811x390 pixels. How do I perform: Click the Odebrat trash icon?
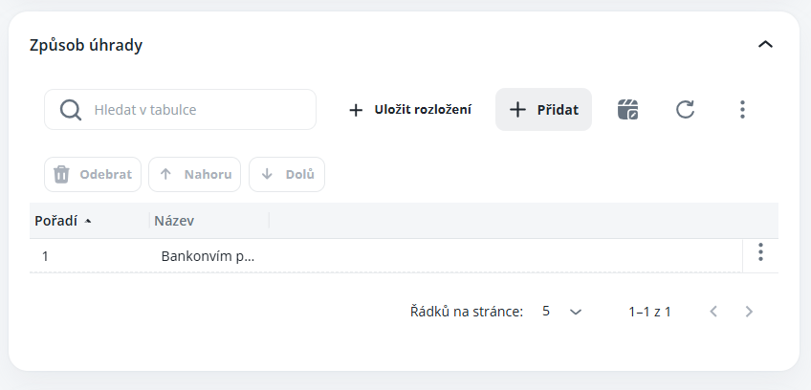coord(61,175)
